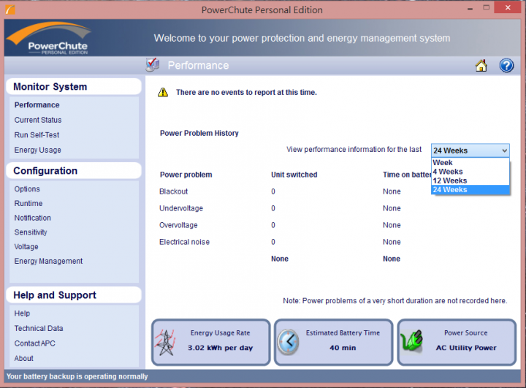Go to Current Status page

pyautogui.click(x=38, y=120)
